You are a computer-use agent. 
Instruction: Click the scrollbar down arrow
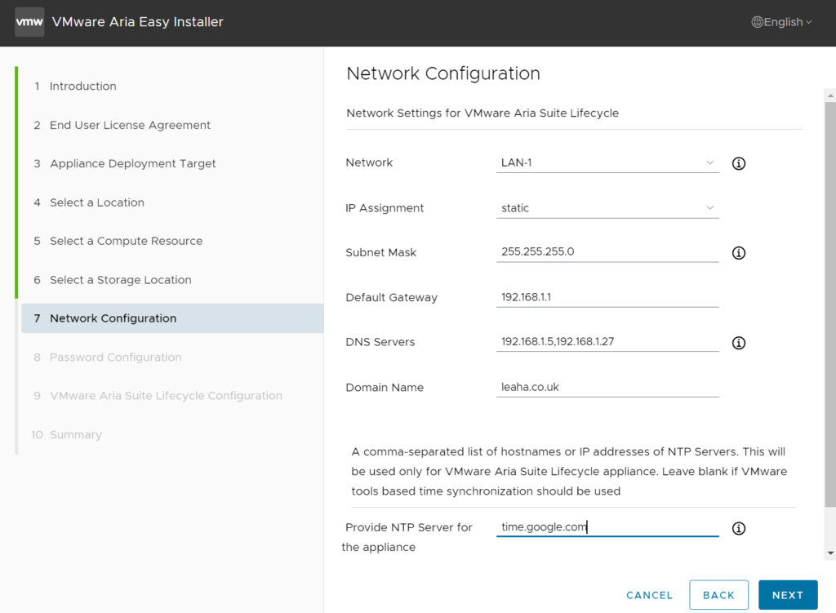click(x=830, y=553)
